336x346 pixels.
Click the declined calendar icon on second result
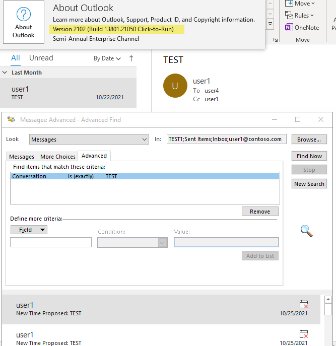(304, 334)
